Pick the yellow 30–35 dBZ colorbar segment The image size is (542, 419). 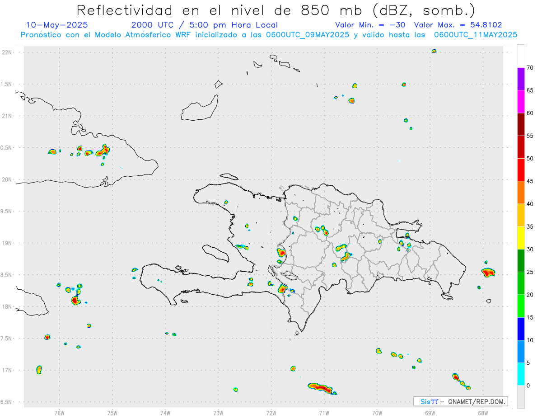521,238
